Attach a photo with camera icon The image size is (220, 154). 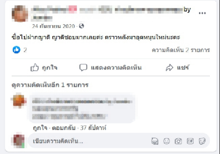coord(178,141)
